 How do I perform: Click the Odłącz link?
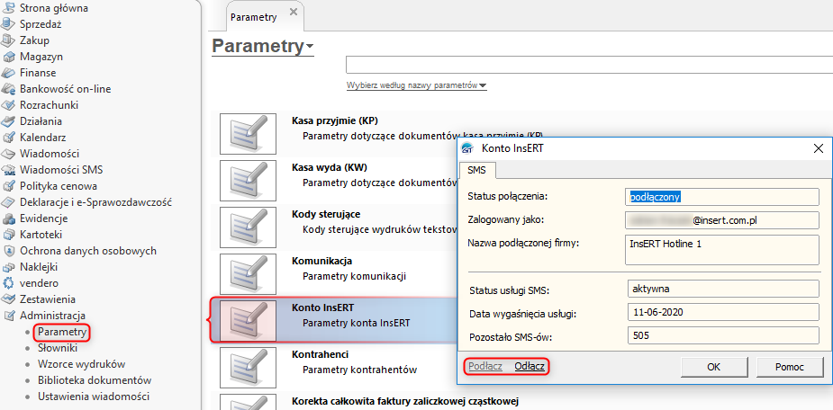point(530,366)
